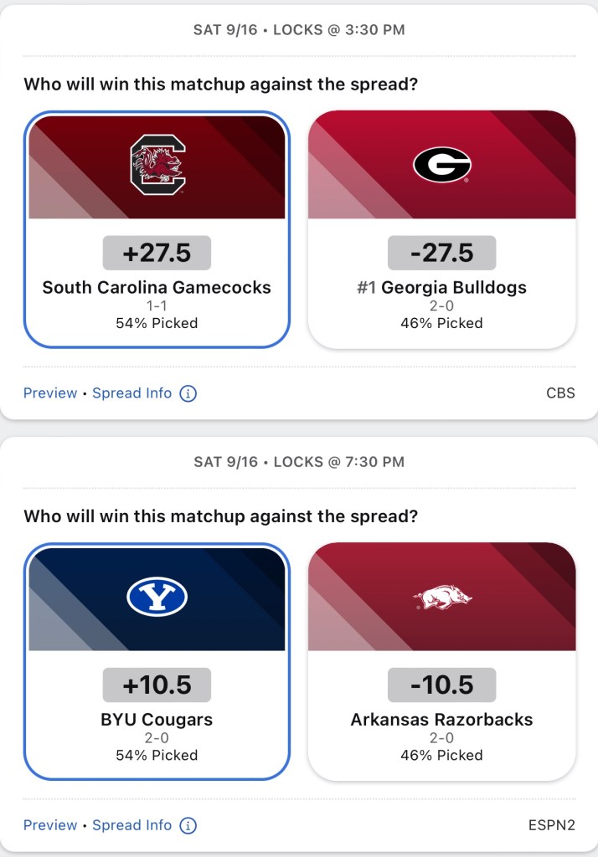The width and height of the screenshot is (598, 857).
Task: Open info icon beside CBS game Spread Info
Action: pyautogui.click(x=188, y=393)
